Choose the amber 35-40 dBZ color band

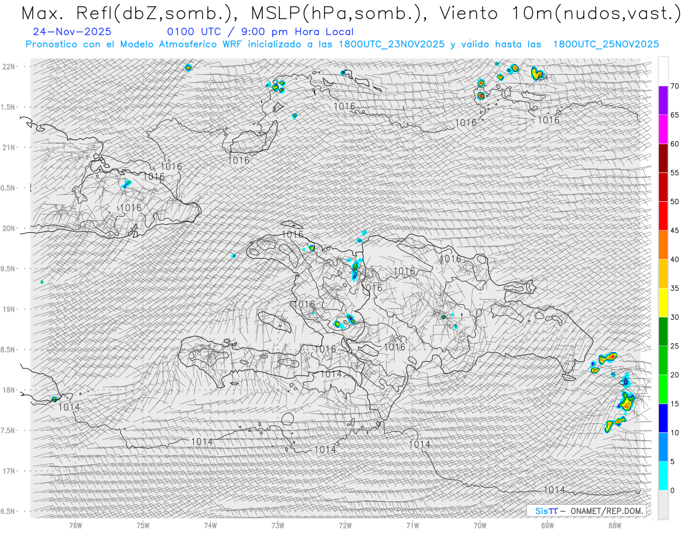663,274
